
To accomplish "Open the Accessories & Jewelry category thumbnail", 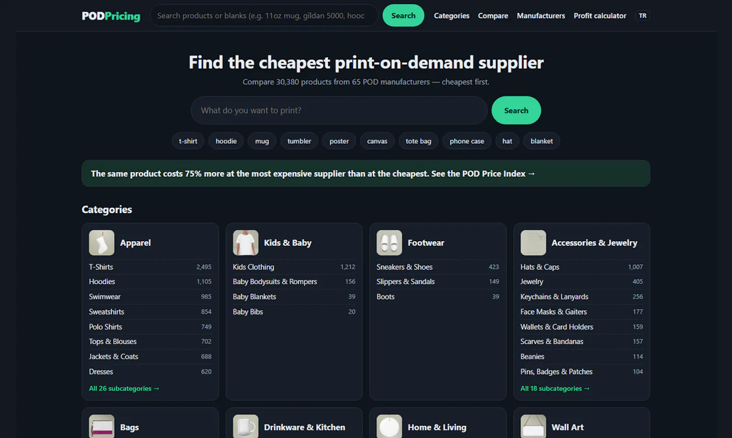I will pos(533,243).
